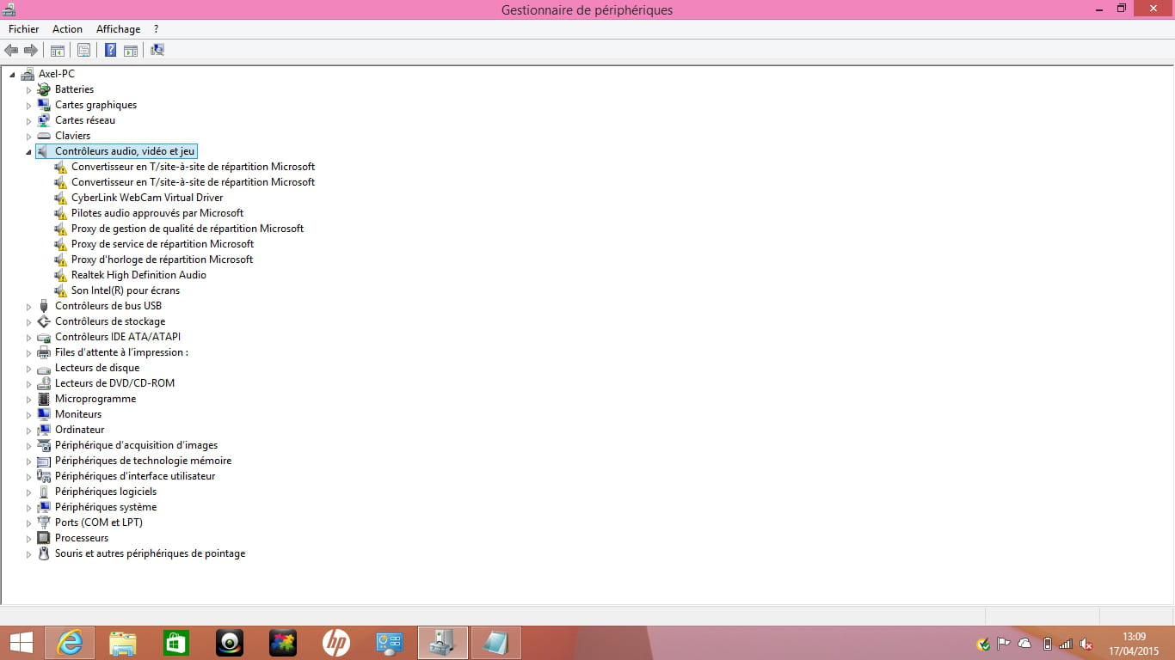Click the Moniteurs monitor icon
1175x660 pixels.
click(44, 414)
